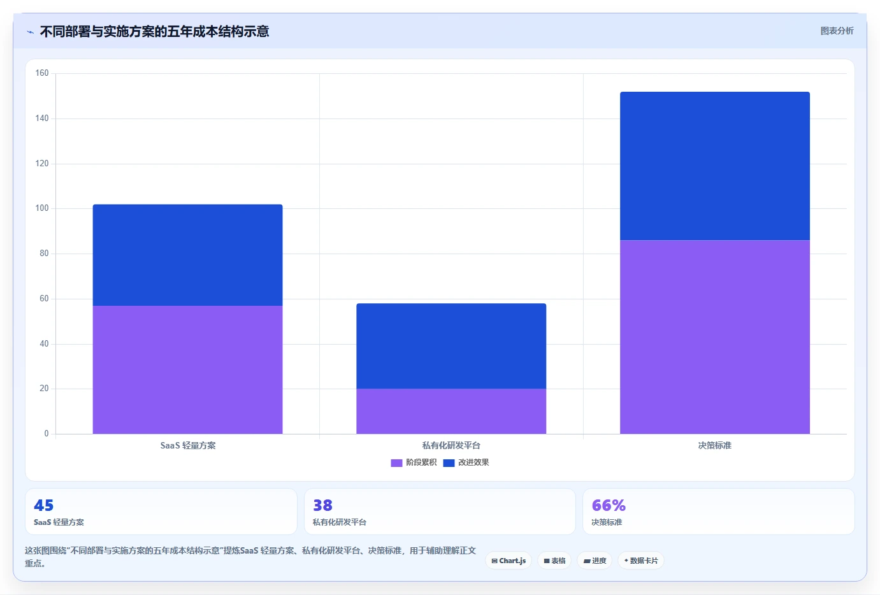Open the 决策标准 card showing 66%
Screen dimensions: 880x595
click(x=719, y=512)
